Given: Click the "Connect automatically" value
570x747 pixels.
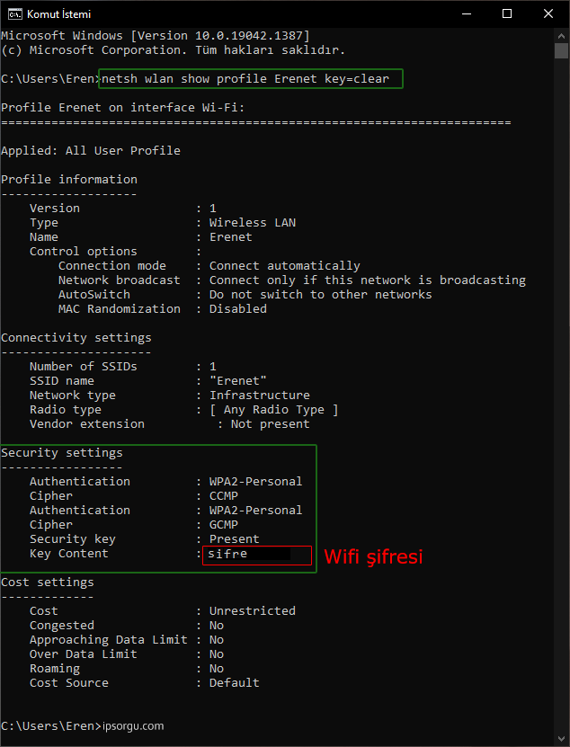Looking at the screenshot, I should [284, 266].
